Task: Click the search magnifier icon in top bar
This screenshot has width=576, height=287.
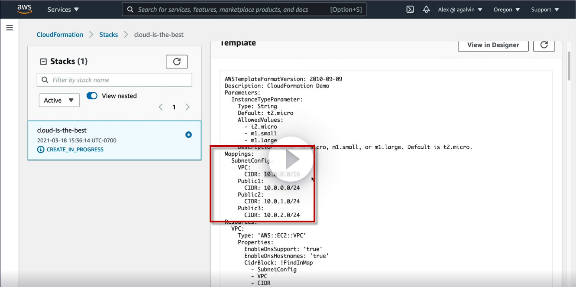Action: [x=130, y=10]
